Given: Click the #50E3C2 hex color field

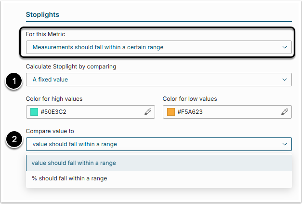Looking at the screenshot, I should pyautogui.click(x=87, y=112).
